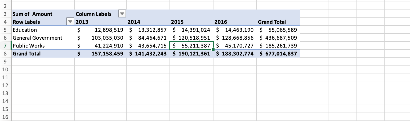
Task: Select row header 16
Action: 5,117
